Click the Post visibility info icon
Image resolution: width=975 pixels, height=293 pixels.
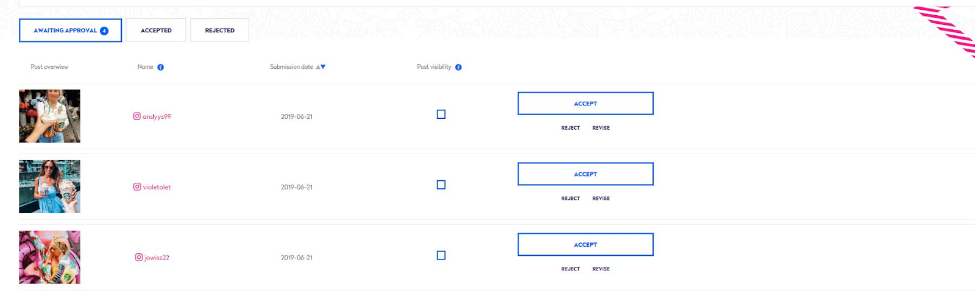(458, 68)
